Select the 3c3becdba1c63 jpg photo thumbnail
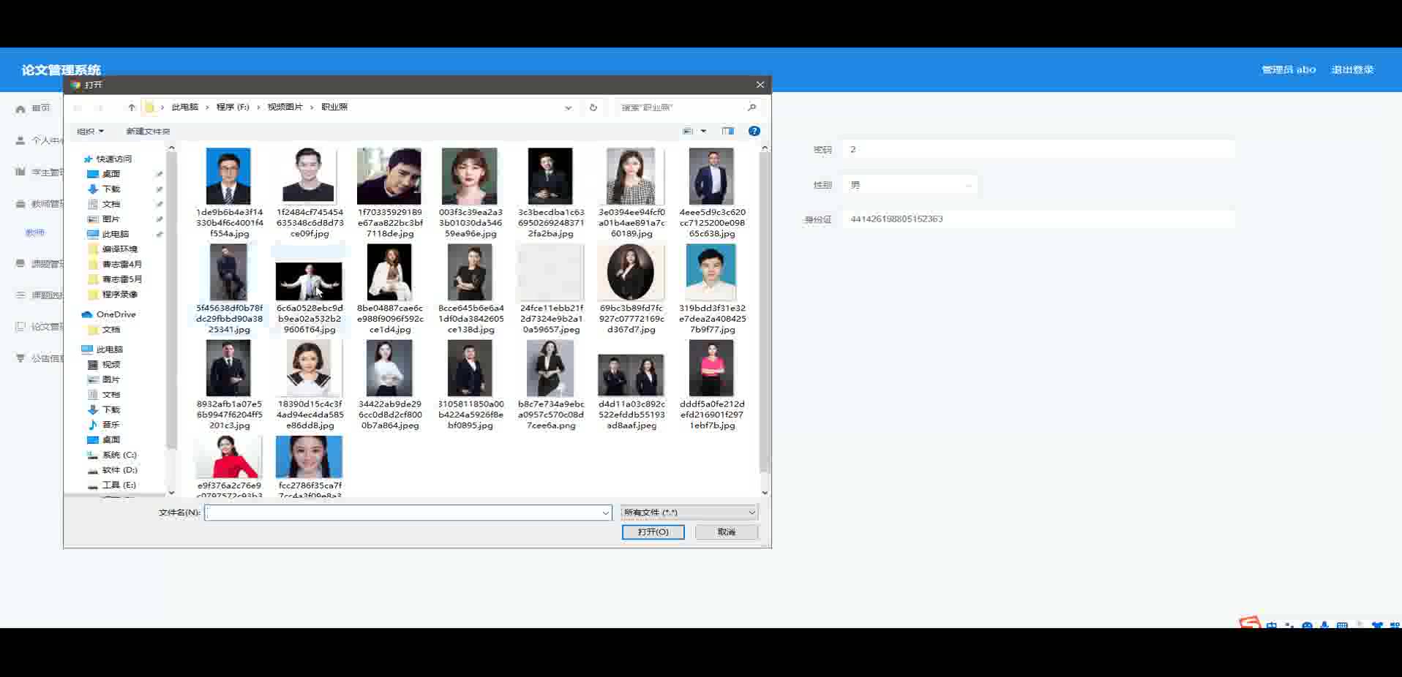1402x677 pixels. [x=550, y=176]
